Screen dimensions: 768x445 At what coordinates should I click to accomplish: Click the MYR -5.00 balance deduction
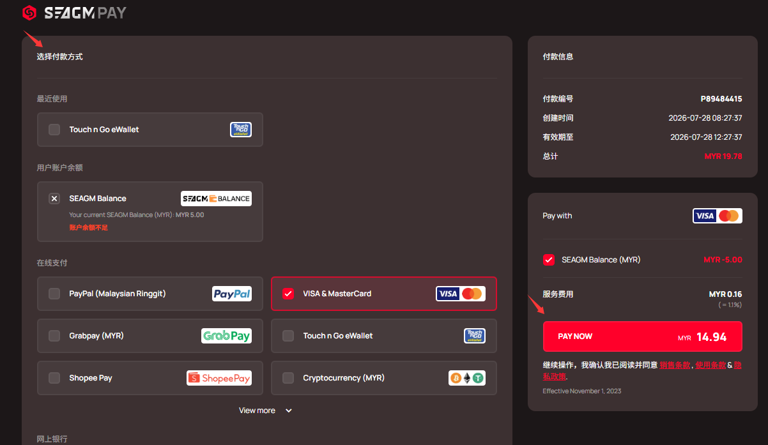[723, 260]
